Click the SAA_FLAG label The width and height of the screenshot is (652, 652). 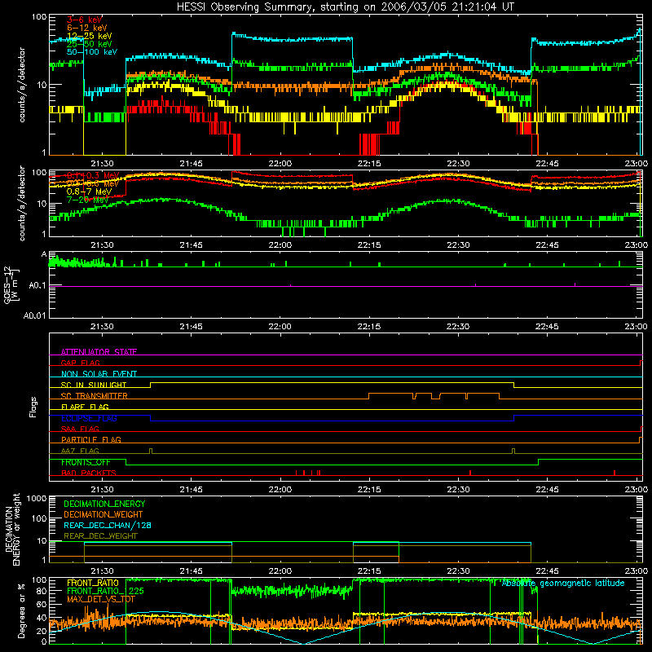[80, 429]
